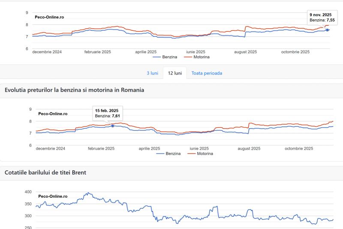Click the tooltip showing Benzina: 7,61
Screen dimensions: 343x229
click(108, 113)
